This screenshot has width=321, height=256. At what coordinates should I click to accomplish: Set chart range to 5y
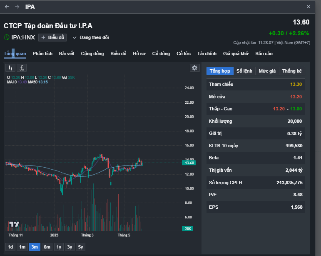(80, 247)
